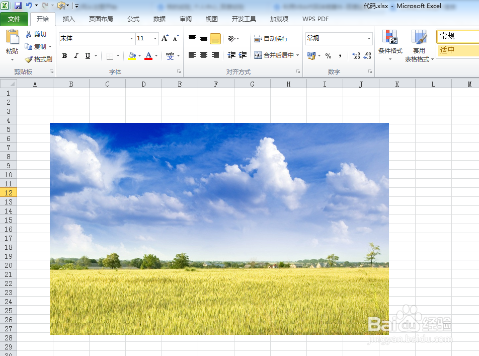Apply yellow fill color bucket

(132, 56)
